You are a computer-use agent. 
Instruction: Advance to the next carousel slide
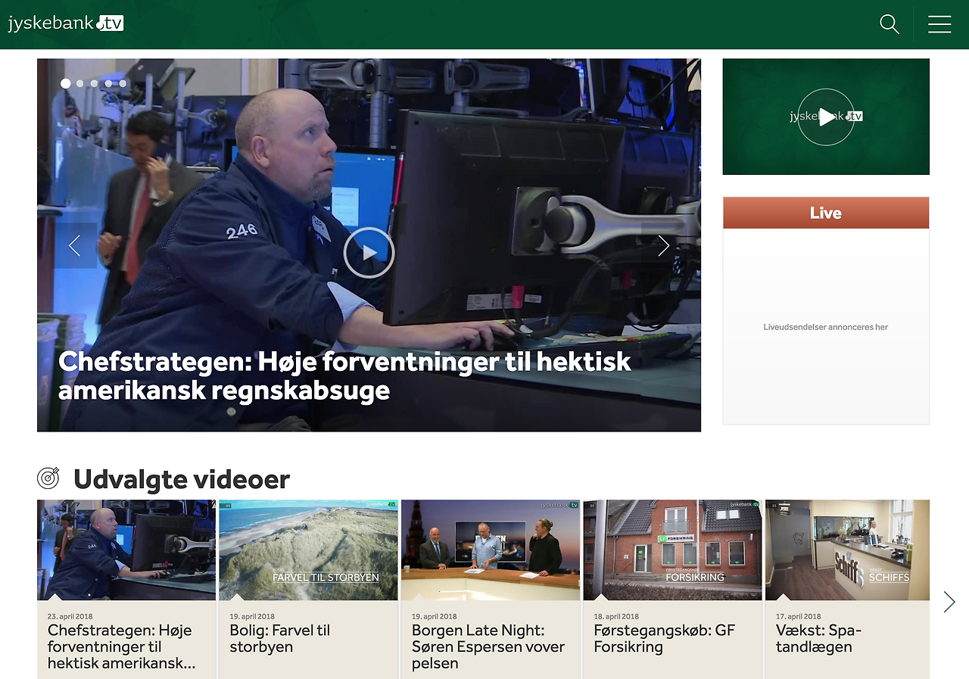pos(663,245)
